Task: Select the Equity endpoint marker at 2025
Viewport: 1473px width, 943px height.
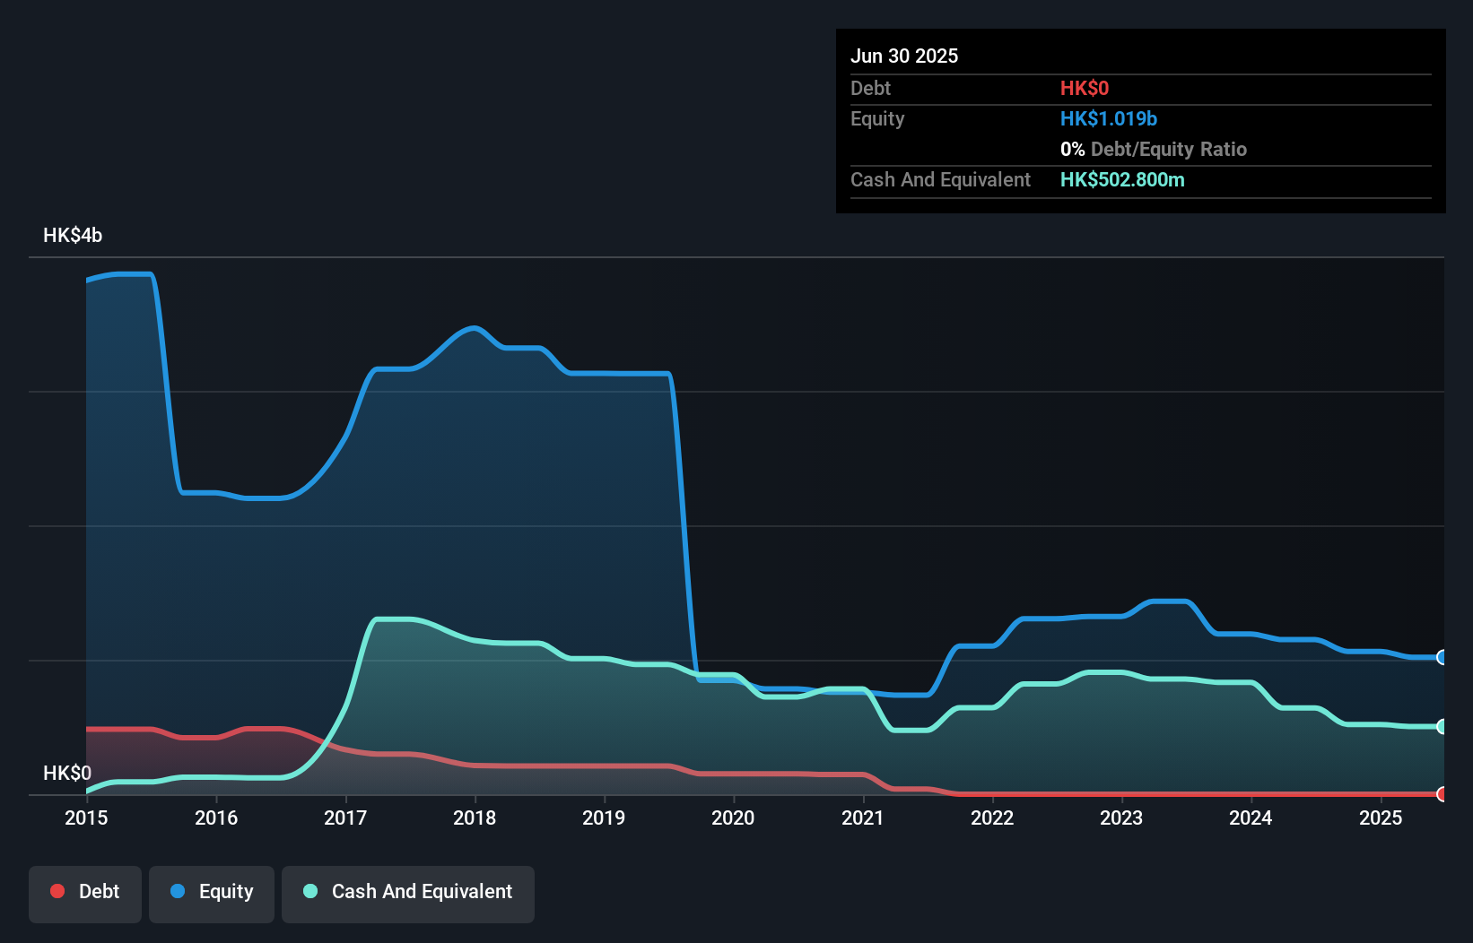Action: [1442, 657]
